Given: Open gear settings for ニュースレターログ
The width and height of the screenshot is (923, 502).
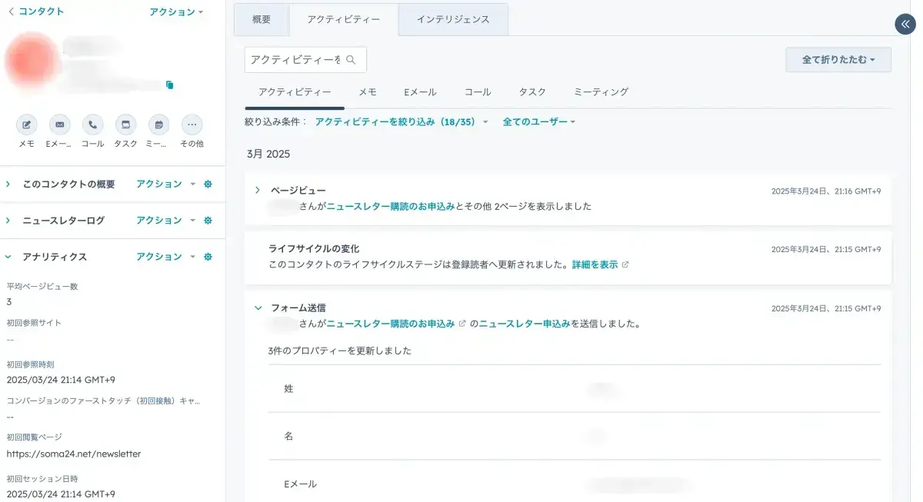Looking at the screenshot, I should pos(208,221).
